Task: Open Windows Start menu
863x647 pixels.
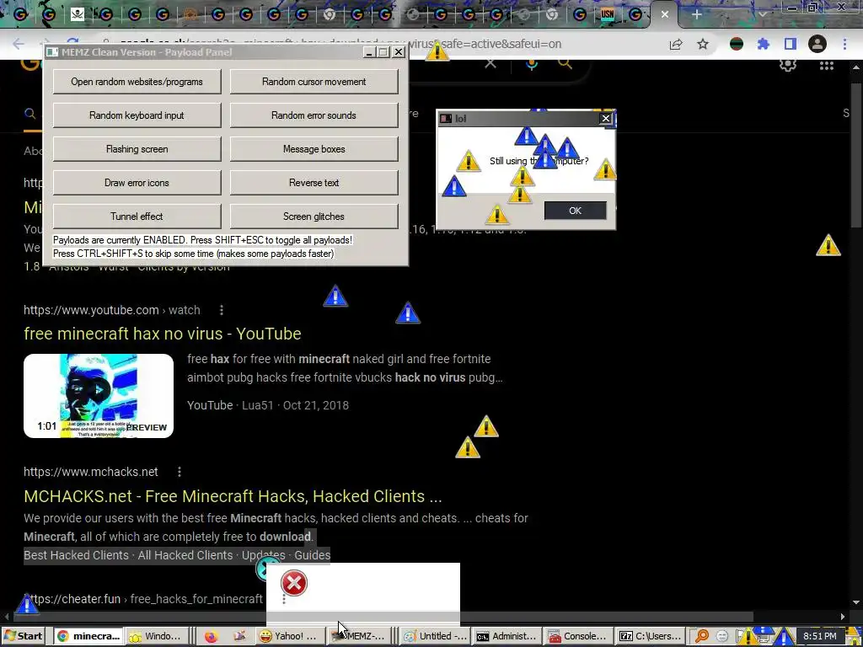Action: click(23, 636)
